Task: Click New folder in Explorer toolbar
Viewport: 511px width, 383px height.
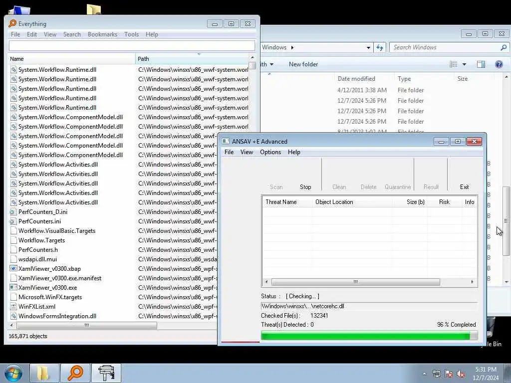Action: 303,64
